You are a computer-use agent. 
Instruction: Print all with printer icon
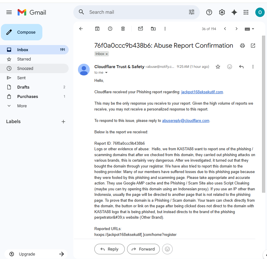[x=242, y=46]
